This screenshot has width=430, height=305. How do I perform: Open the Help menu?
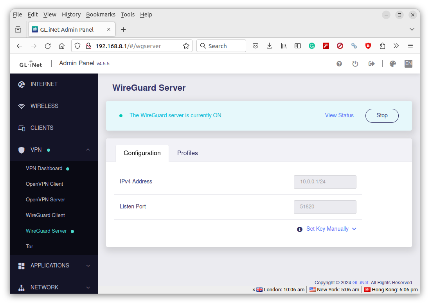pyautogui.click(x=146, y=14)
